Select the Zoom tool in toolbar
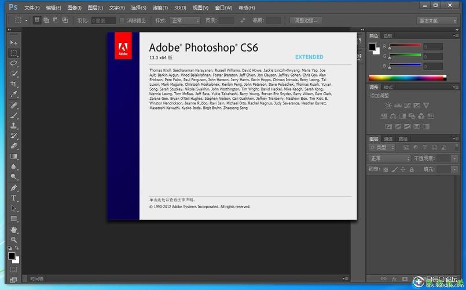This screenshot has height=290, width=466. 13,240
